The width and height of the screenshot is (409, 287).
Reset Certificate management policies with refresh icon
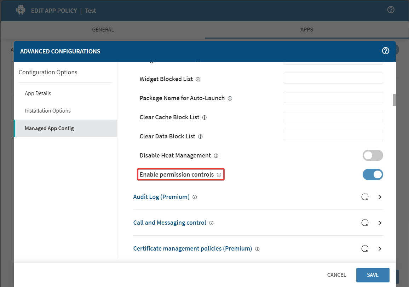tap(365, 249)
